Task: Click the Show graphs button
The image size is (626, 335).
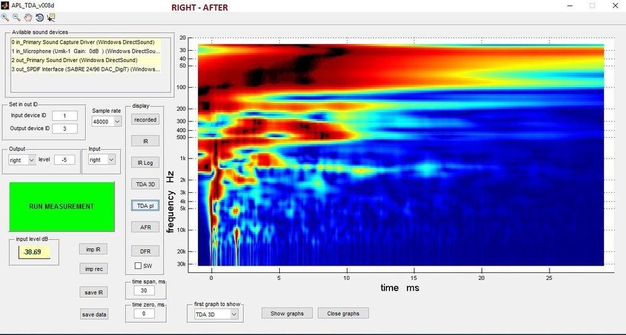Action: coord(287,314)
